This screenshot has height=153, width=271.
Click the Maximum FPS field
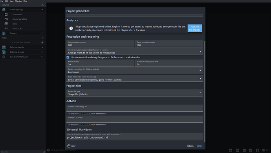tap(169, 63)
